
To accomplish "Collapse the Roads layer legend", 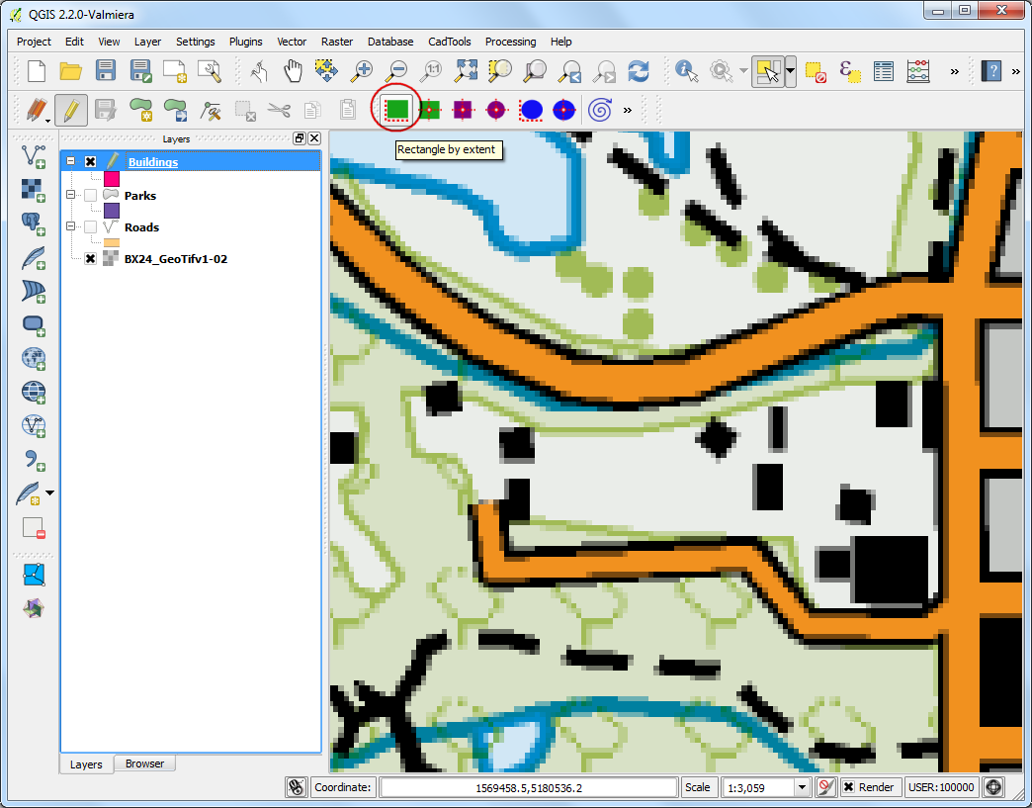I will (70, 226).
